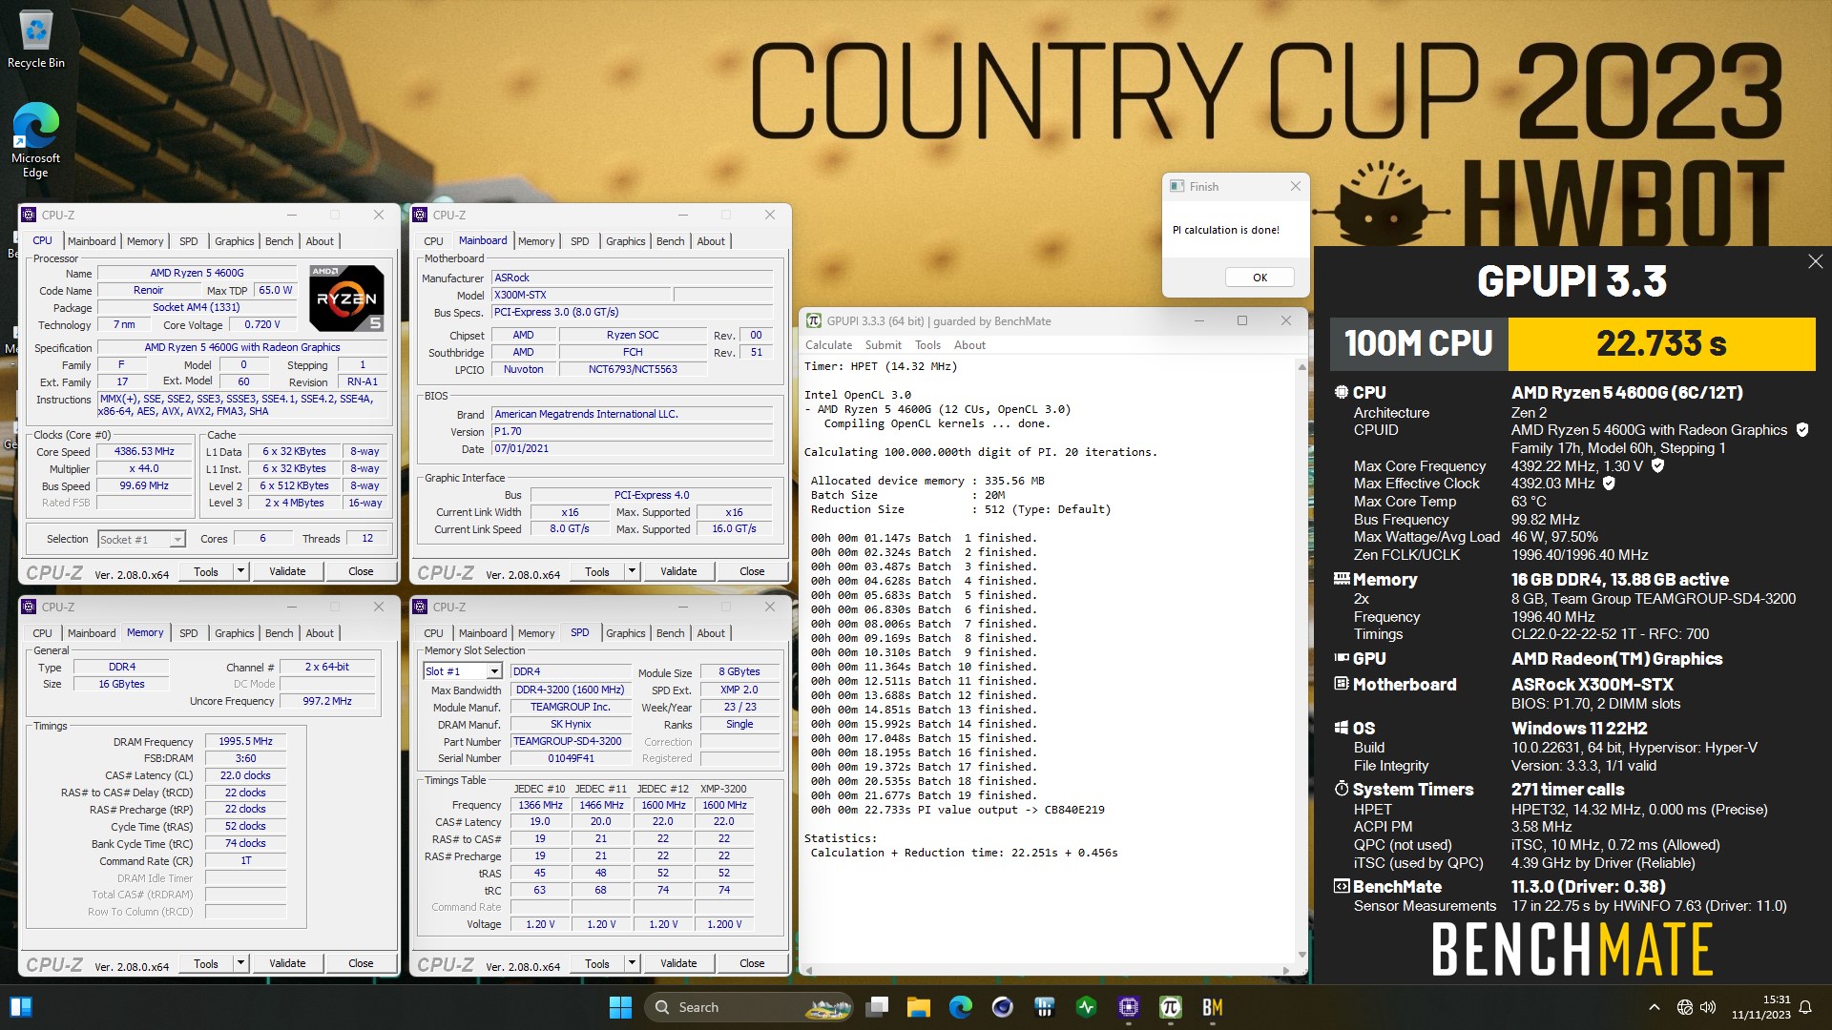Open the Tools menu in GPUPI
Viewport: 1832px width, 1030px height.
[x=927, y=345]
